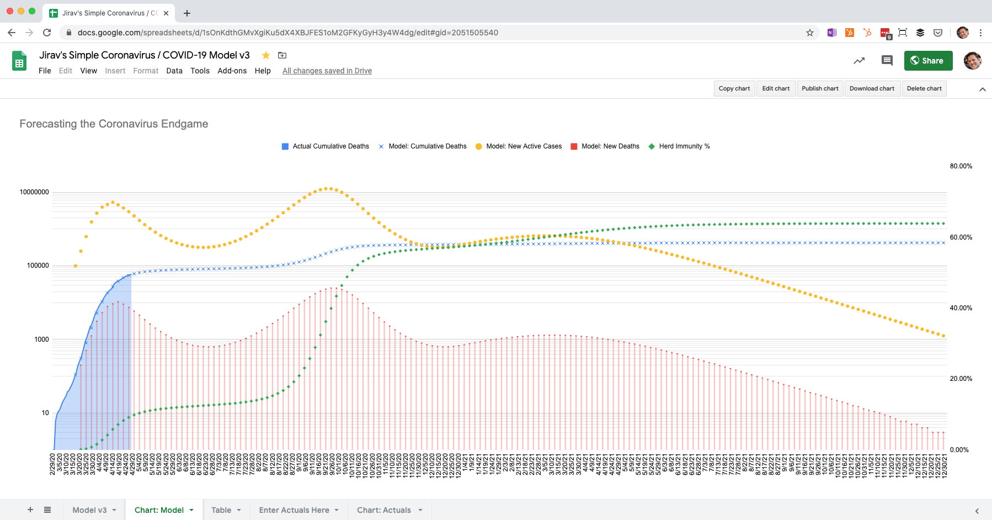
Task: Expand the Enter Actuals Here tab menu
Action: tap(337, 510)
